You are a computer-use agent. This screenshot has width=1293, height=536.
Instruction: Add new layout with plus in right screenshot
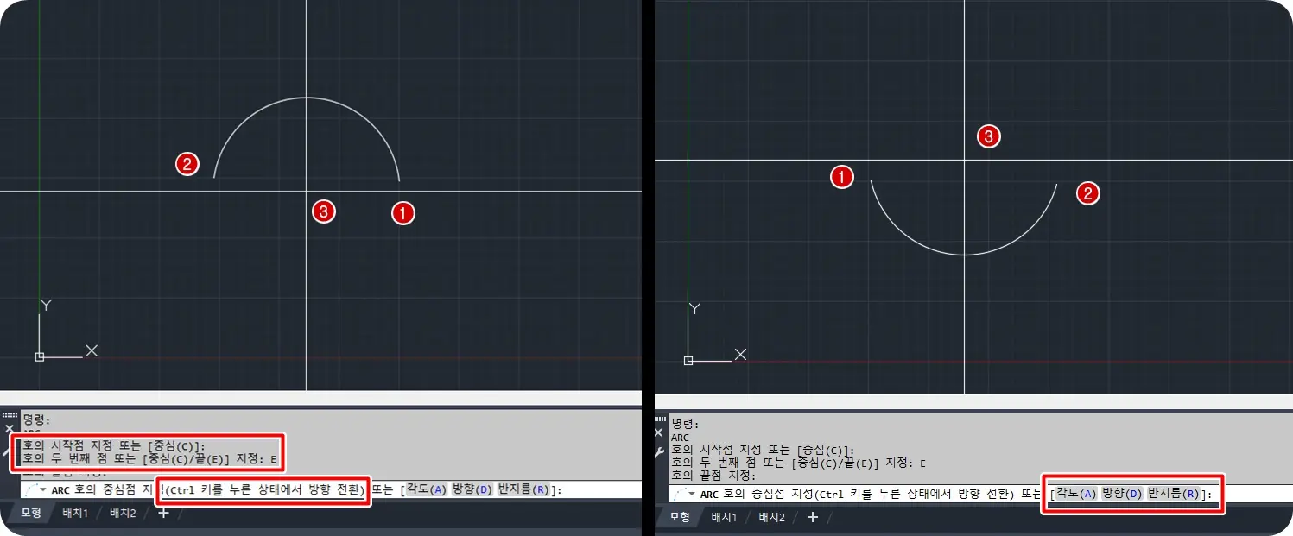coord(813,517)
